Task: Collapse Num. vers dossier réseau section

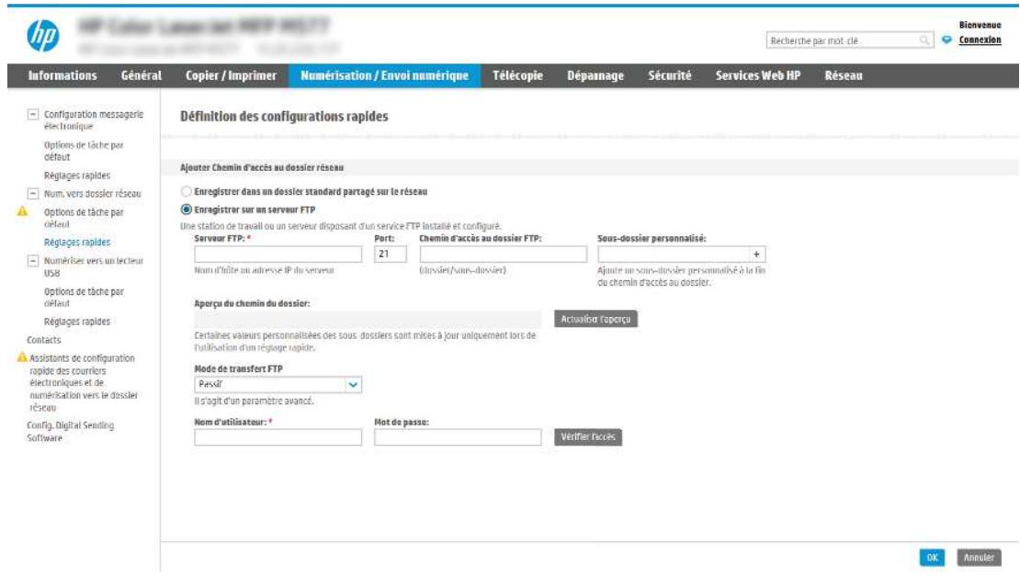Action: tap(32, 194)
